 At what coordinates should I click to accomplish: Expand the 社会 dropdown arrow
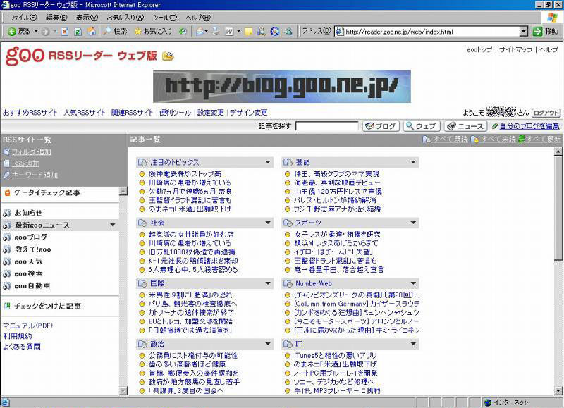[268, 223]
